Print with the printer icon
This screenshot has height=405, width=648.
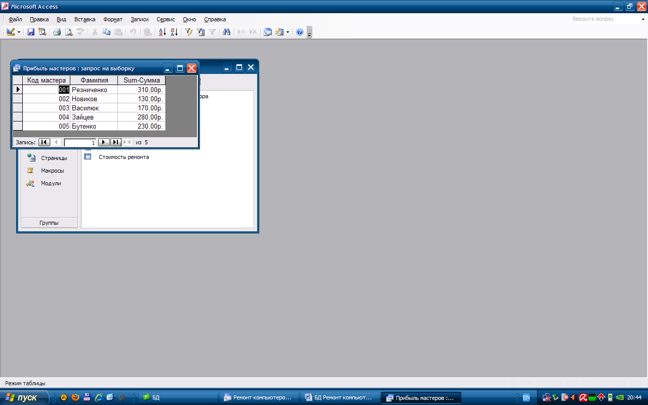(x=57, y=32)
